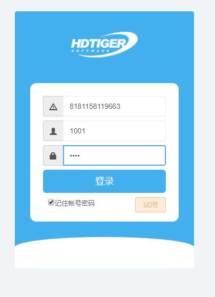Viewport: 215px width, 297px height.
Task: Click the SOFTWARE text under HDTIGER
Action: point(91,51)
